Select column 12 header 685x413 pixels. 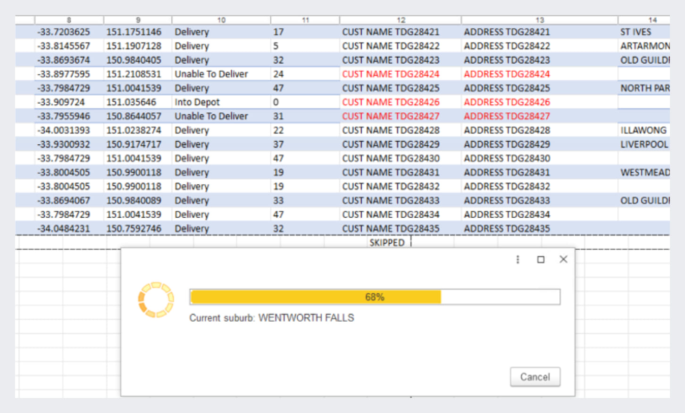[400, 20]
